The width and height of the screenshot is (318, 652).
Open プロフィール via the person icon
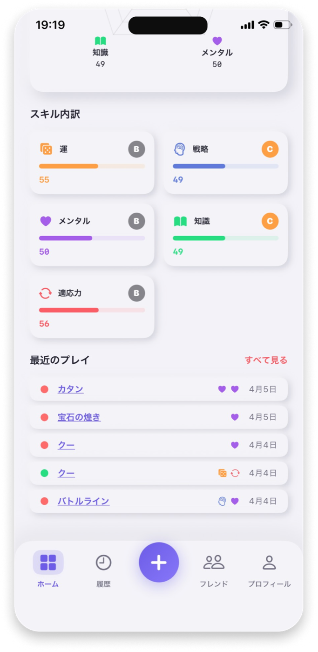pyautogui.click(x=269, y=562)
